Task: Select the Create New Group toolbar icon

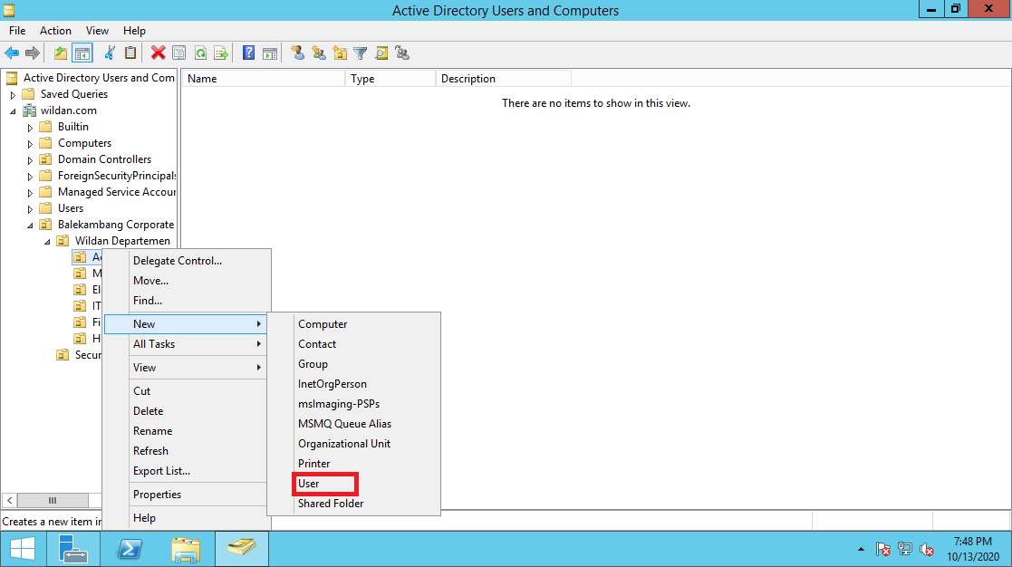Action: (320, 53)
